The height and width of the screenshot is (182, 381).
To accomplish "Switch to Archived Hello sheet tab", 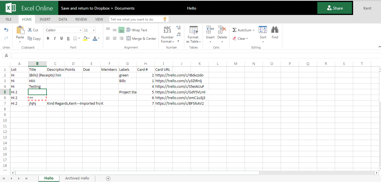I will (77, 178).
